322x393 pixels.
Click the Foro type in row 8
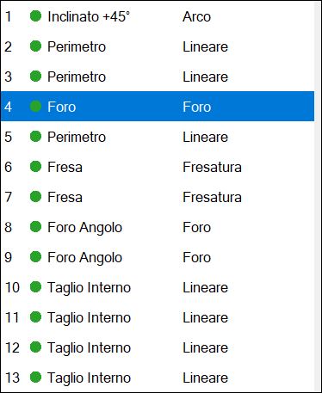click(197, 227)
